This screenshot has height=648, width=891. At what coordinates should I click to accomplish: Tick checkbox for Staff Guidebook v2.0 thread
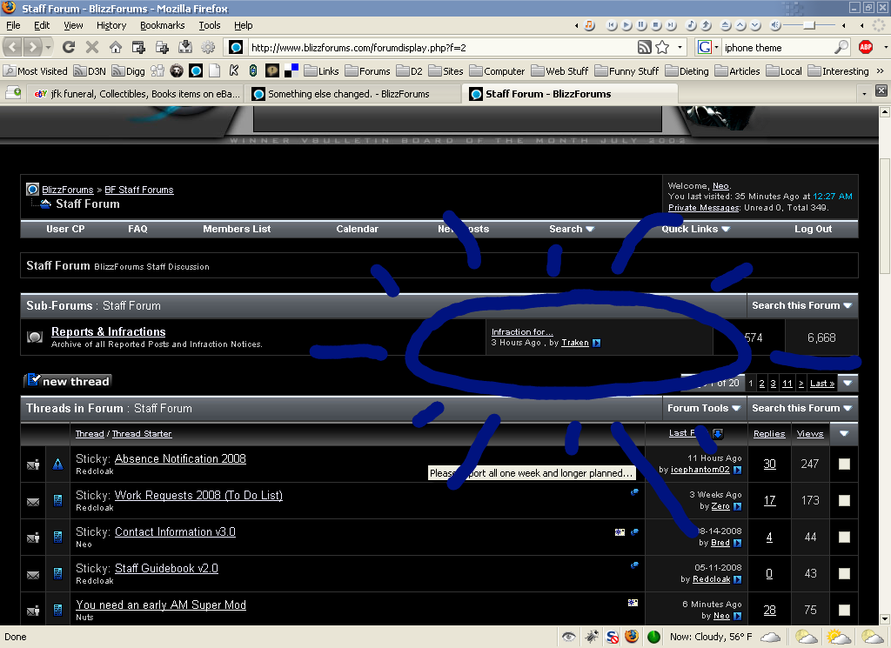tap(844, 573)
